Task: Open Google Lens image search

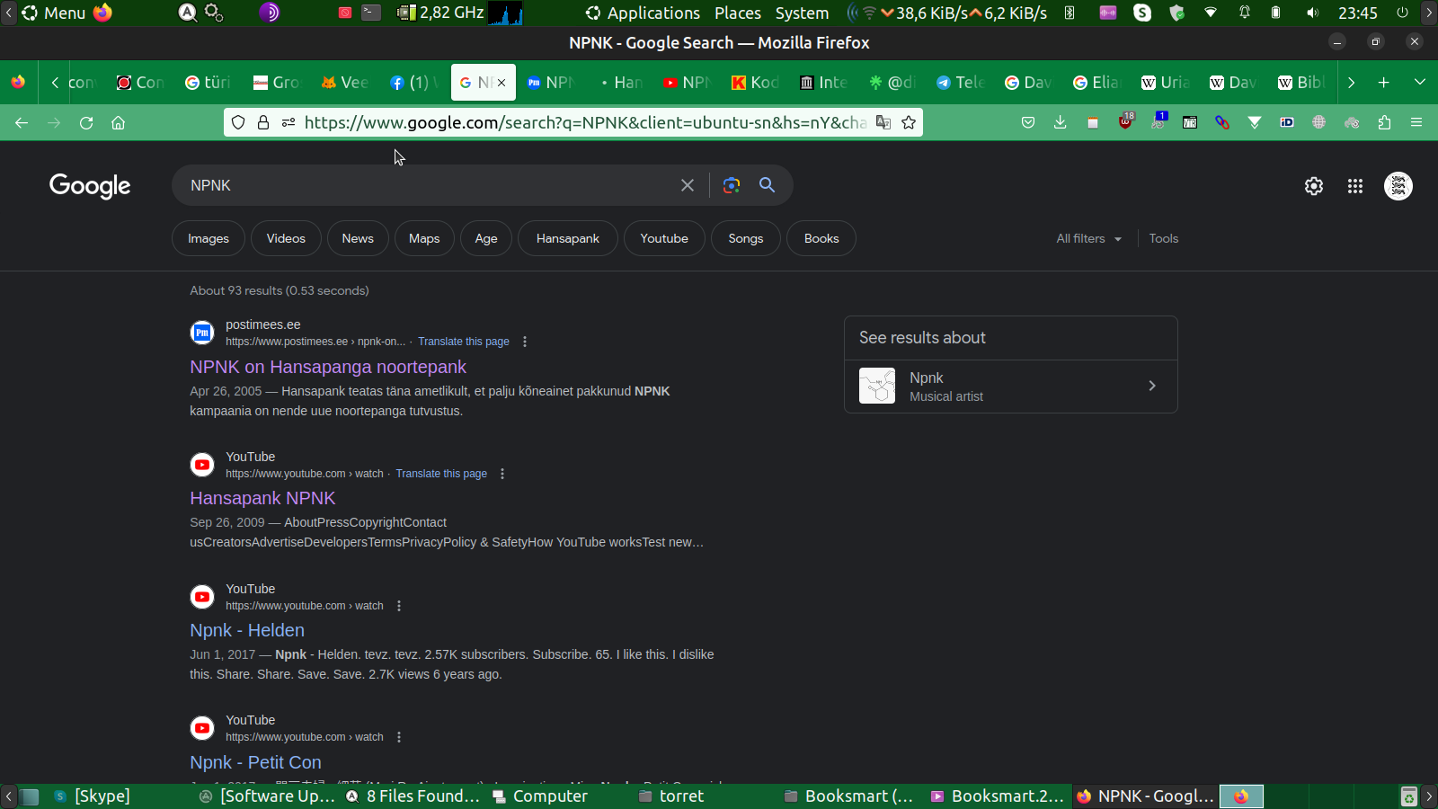Action: [x=732, y=185]
